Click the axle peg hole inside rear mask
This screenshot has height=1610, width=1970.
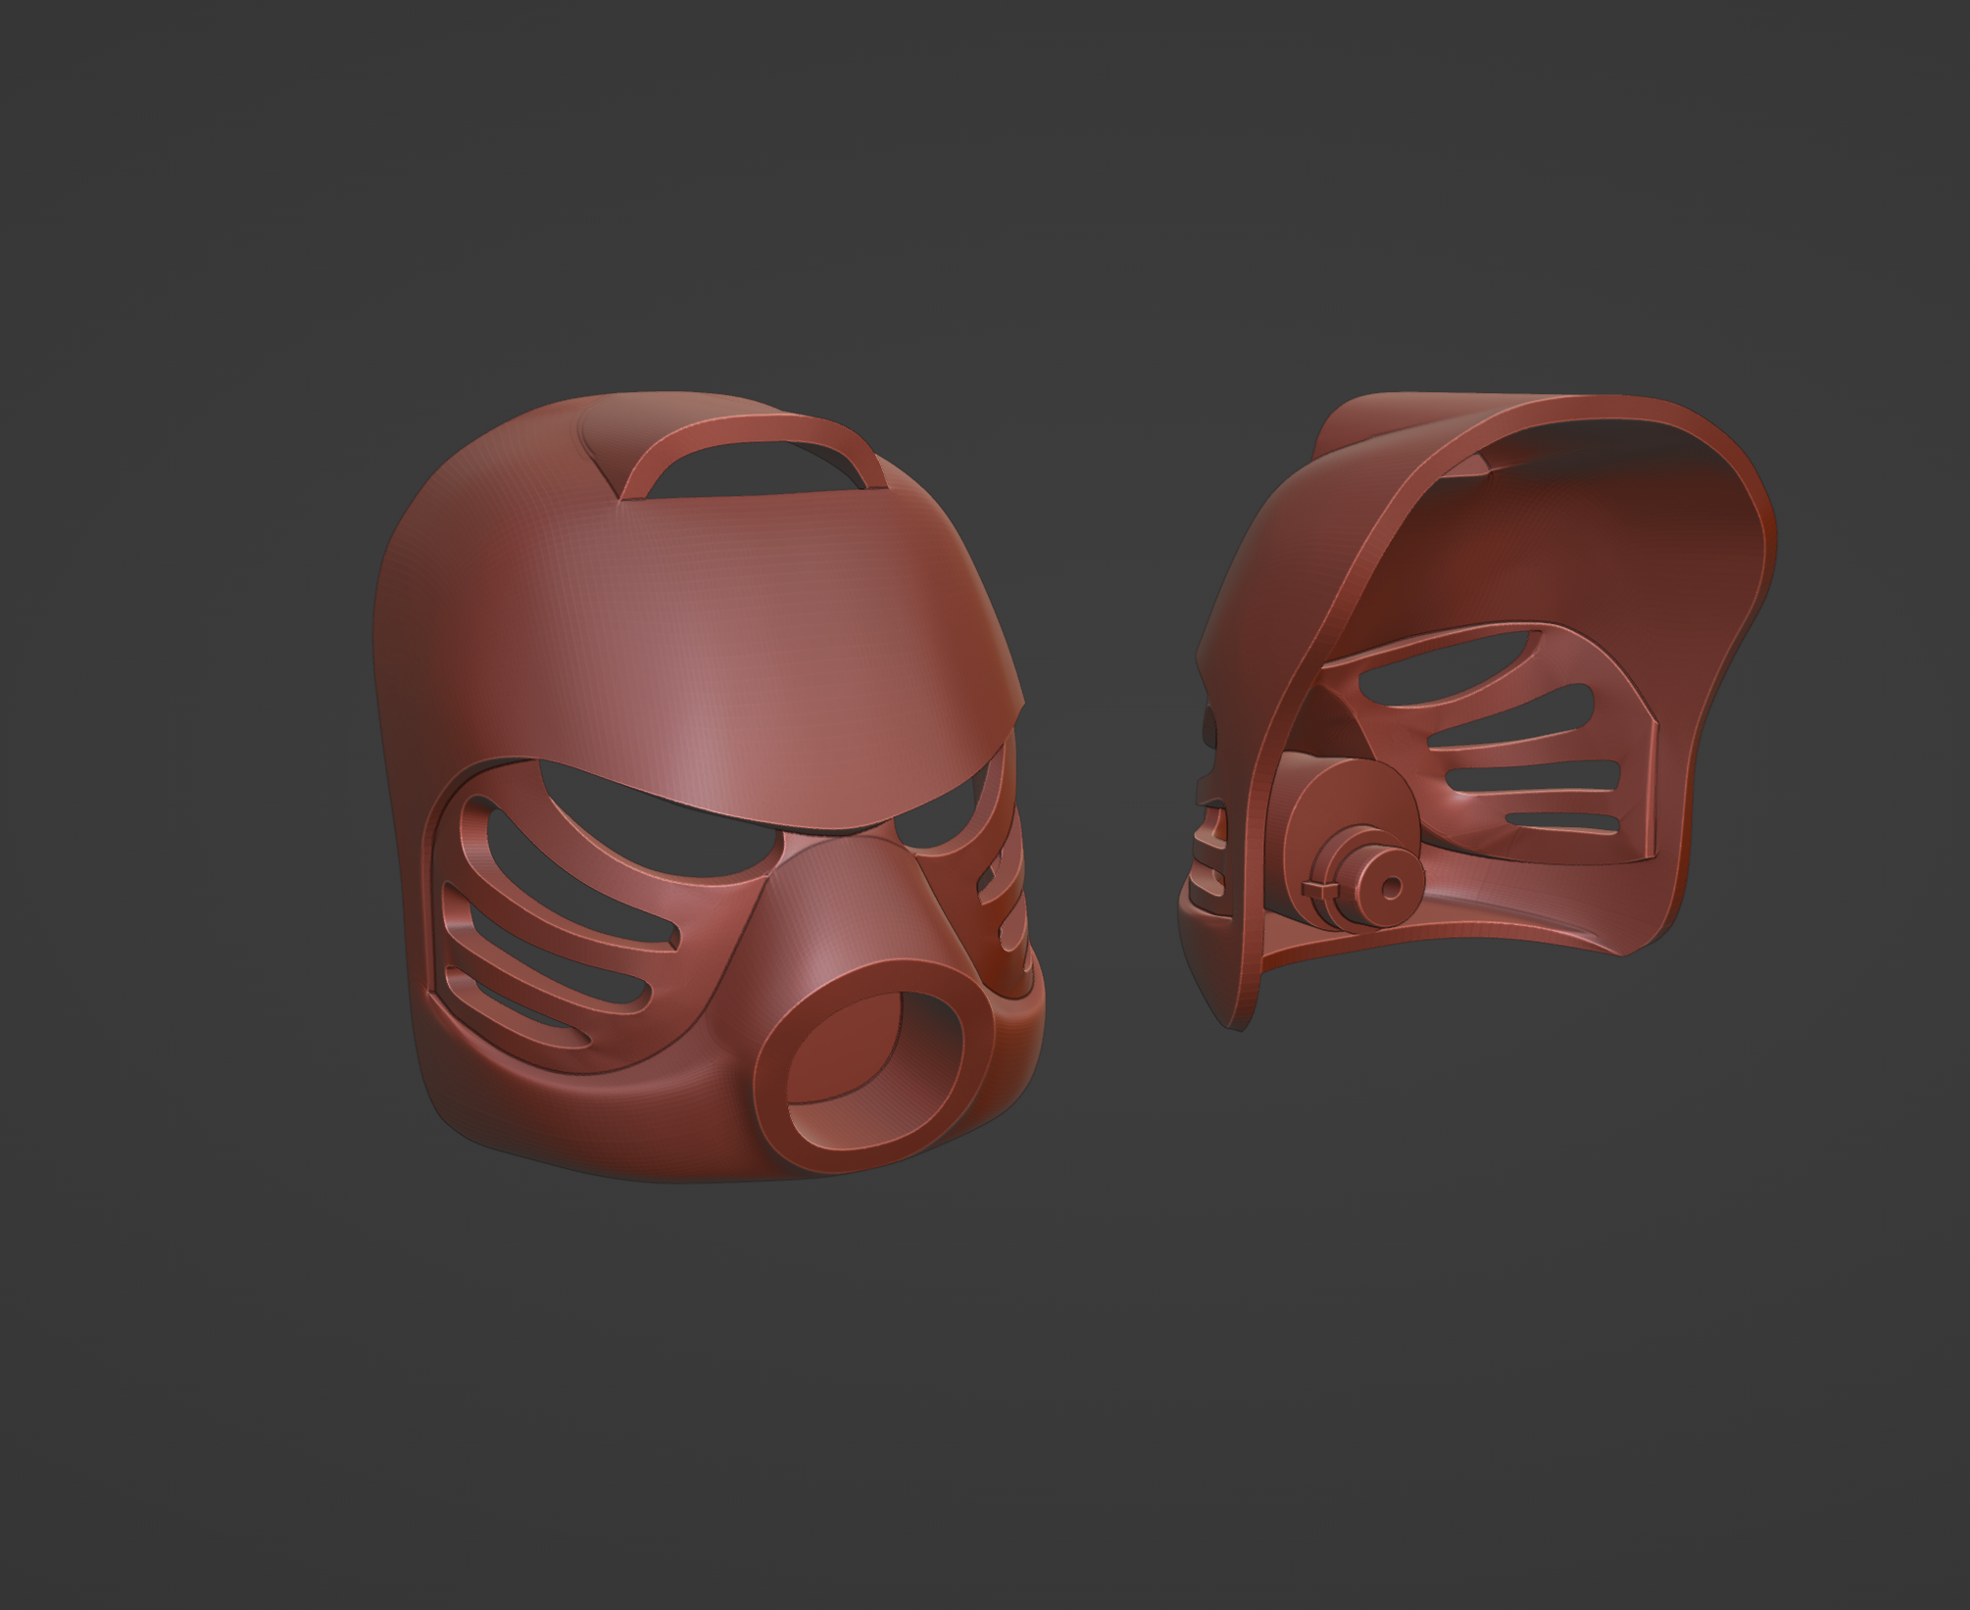pos(1390,888)
